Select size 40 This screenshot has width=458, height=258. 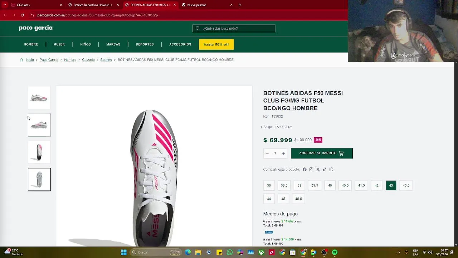pyautogui.click(x=330, y=186)
